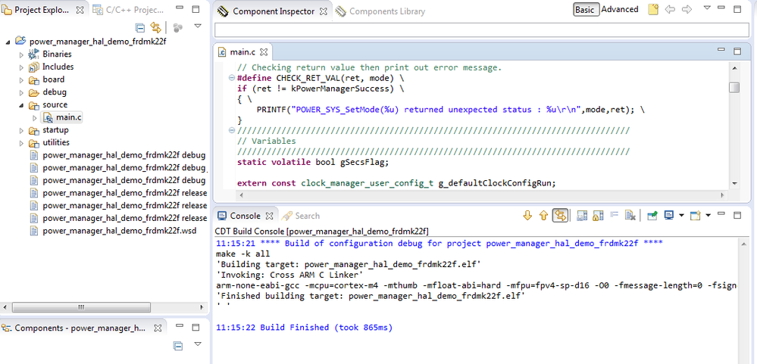Viewport: 757px width, 364px height.
Task: Collapse all in Components panel
Action: point(177,346)
